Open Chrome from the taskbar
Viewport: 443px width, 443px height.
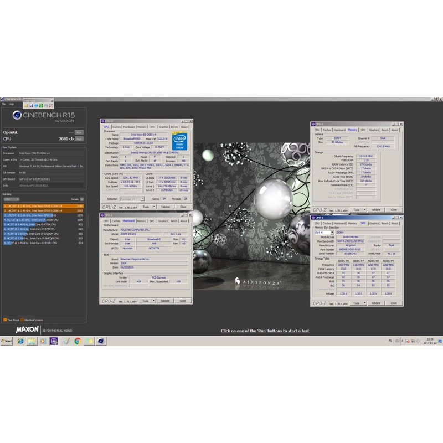tap(78, 341)
